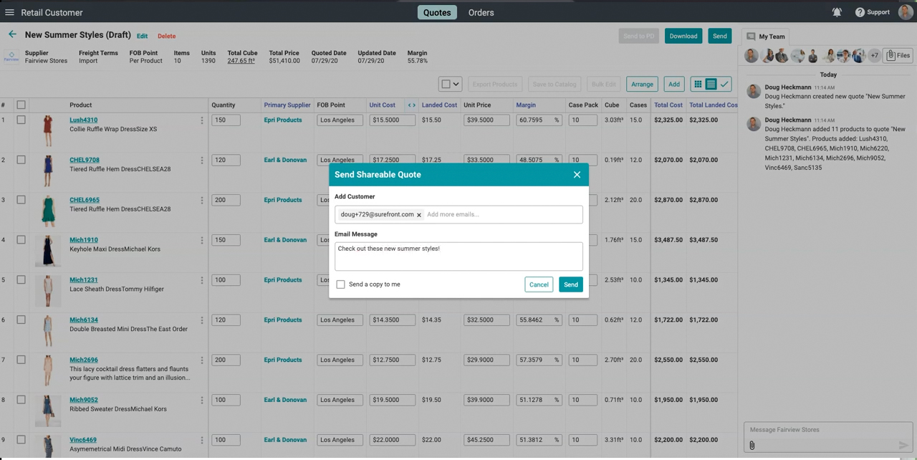917x460 pixels.
Task: Close the Send Shareable Quote dialog
Action: coord(577,175)
